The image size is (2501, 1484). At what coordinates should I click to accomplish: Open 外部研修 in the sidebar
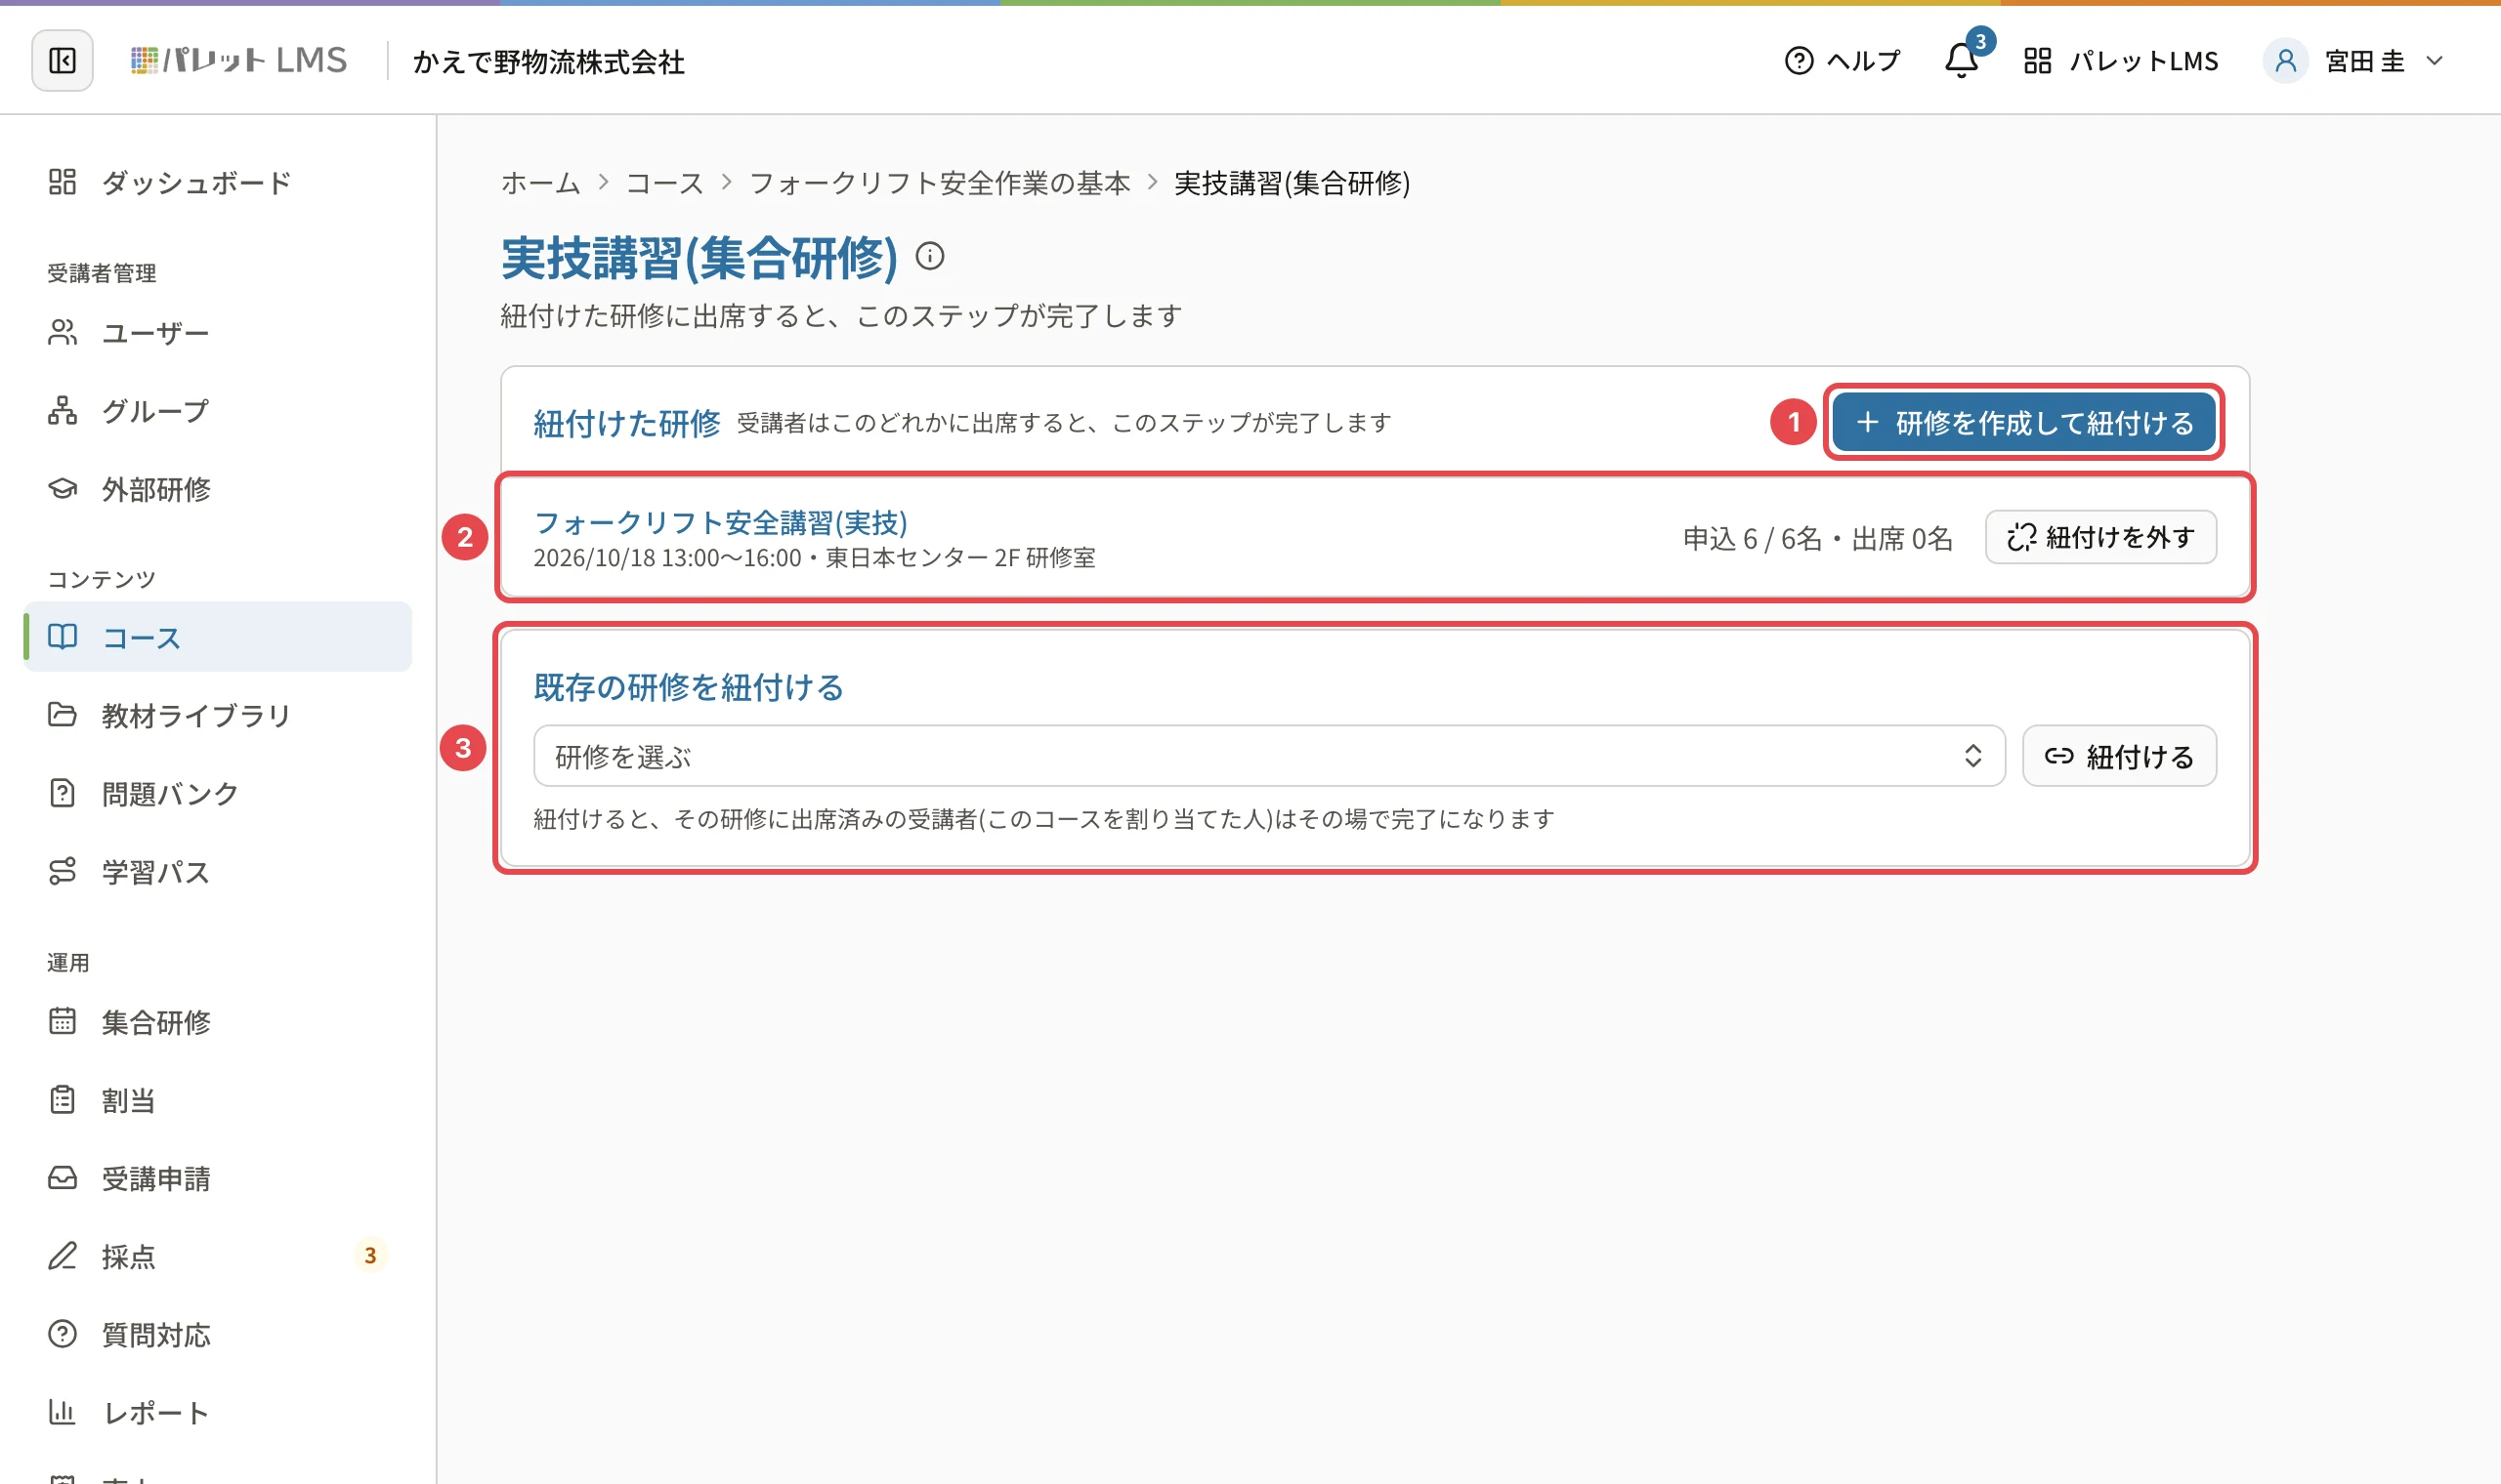coord(218,489)
